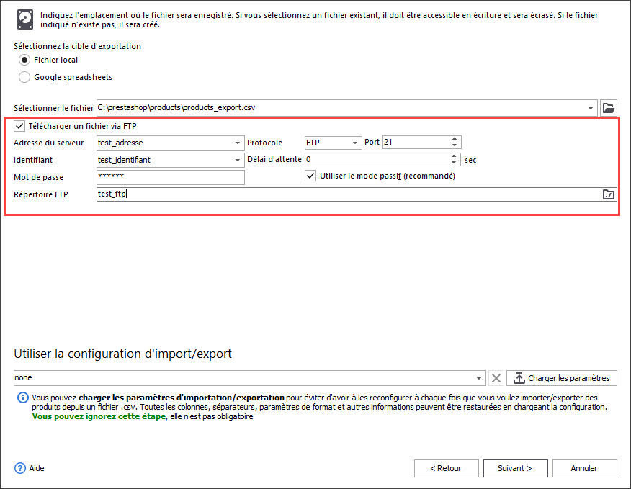Decrease the Délai d'attente value
Image resolution: width=631 pixels, height=489 pixels.
coord(454,163)
